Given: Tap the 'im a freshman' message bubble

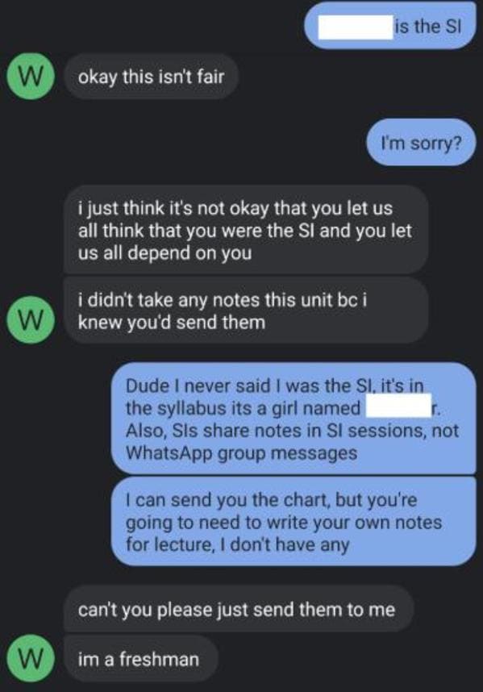Looking at the screenshot, I should tap(141, 658).
